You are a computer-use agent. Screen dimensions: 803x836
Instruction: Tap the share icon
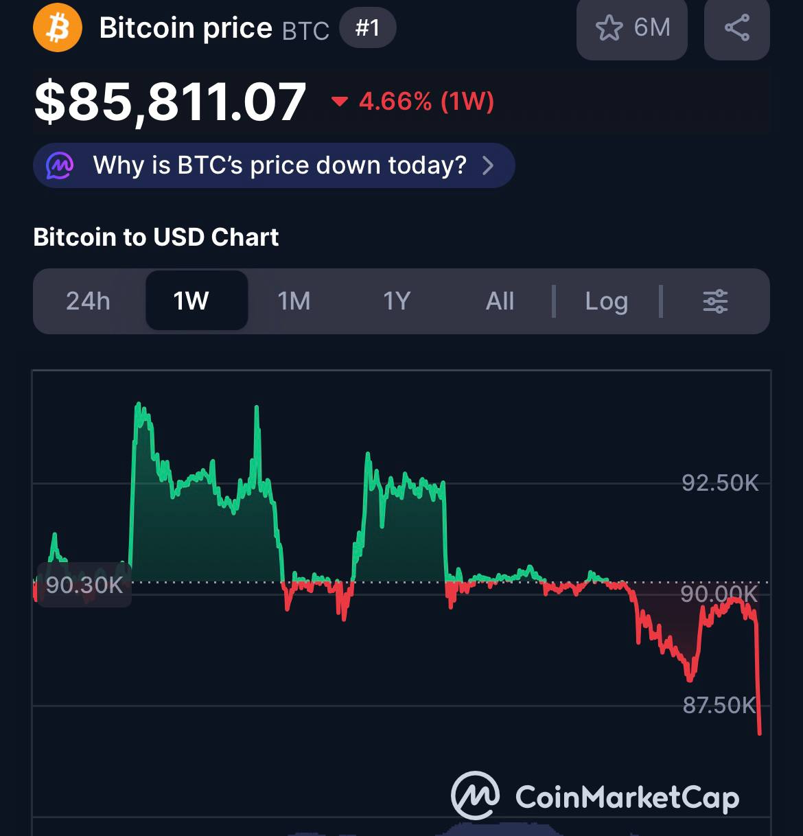point(736,28)
